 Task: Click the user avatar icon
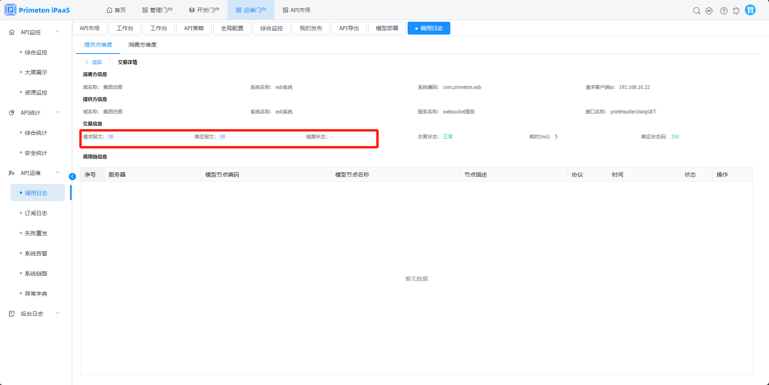click(750, 10)
